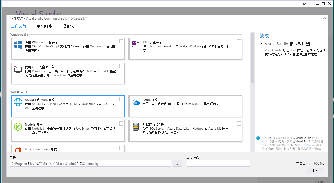334x183 pixels.
Task: Click the '数据存储和处理' workload title
Action: tap(154, 124)
